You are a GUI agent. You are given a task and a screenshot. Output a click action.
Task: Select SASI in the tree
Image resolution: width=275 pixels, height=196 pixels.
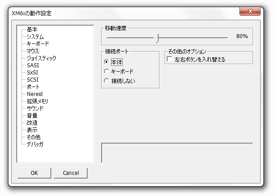33,65
